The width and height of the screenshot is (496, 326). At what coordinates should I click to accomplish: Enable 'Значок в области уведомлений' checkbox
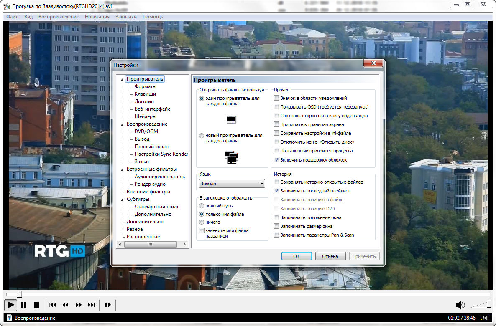point(277,98)
